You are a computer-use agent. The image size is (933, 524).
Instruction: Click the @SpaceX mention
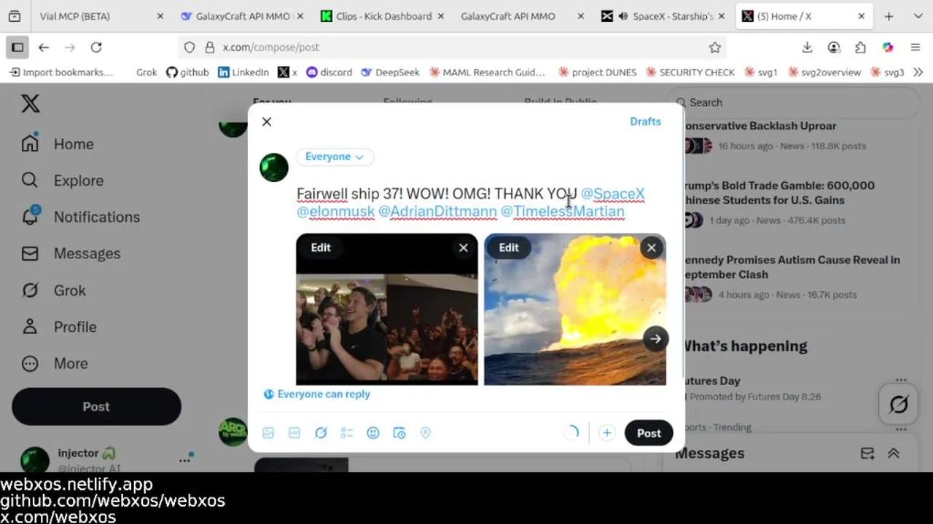(612, 194)
